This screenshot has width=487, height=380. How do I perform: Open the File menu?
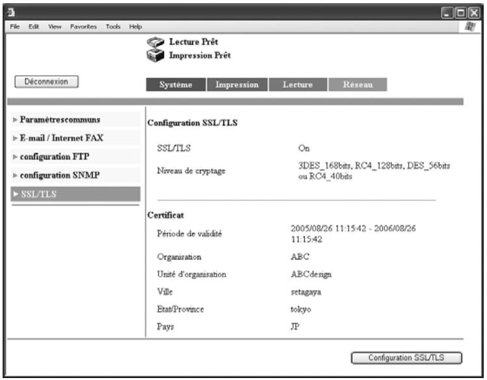click(x=15, y=27)
